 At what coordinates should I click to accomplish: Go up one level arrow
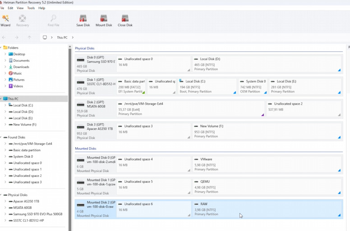point(29,37)
